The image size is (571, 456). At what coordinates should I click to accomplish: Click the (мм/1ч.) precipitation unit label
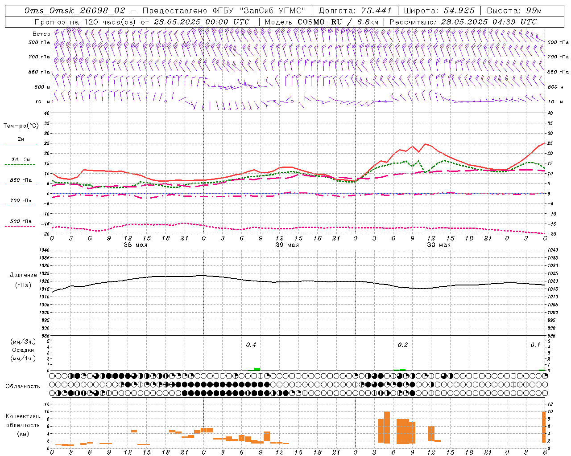point(23,358)
